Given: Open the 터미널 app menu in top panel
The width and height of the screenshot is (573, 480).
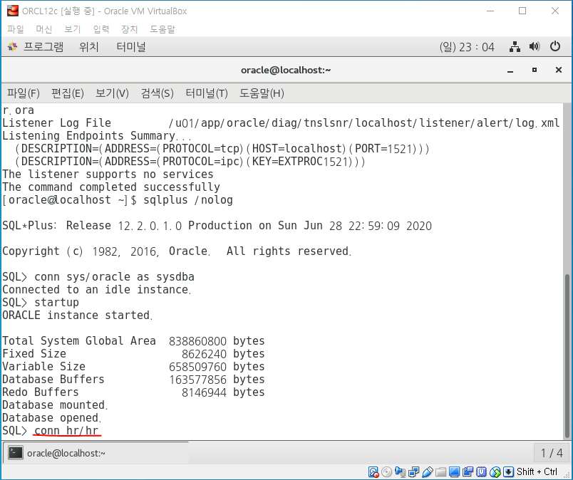Looking at the screenshot, I should pos(131,47).
